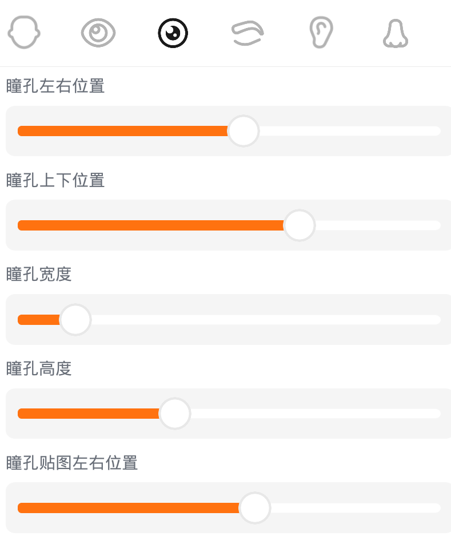Click the unfilled white track of 瞳孔上下位置

pyautogui.click(x=377, y=225)
